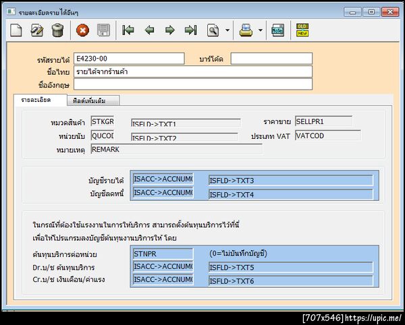This screenshot has width=405, height=325.
Task: Click the account number field for บัญชีลดหนี้
Action: [163, 193]
